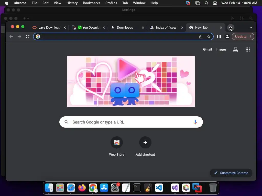The width and height of the screenshot is (262, 196).
Task: Close the Index of /isos/ tab
Action: 182,28
